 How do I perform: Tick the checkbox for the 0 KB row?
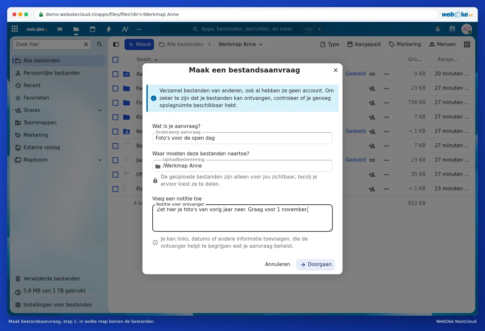(115, 74)
